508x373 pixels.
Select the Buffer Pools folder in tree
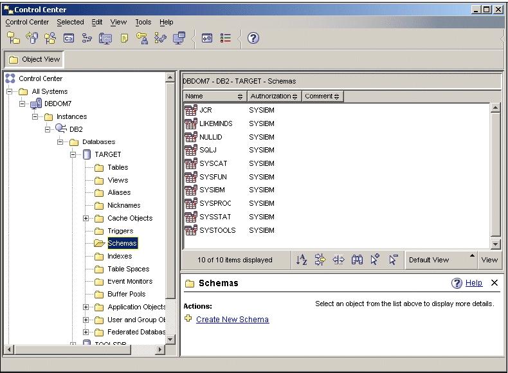pyautogui.click(x=126, y=294)
